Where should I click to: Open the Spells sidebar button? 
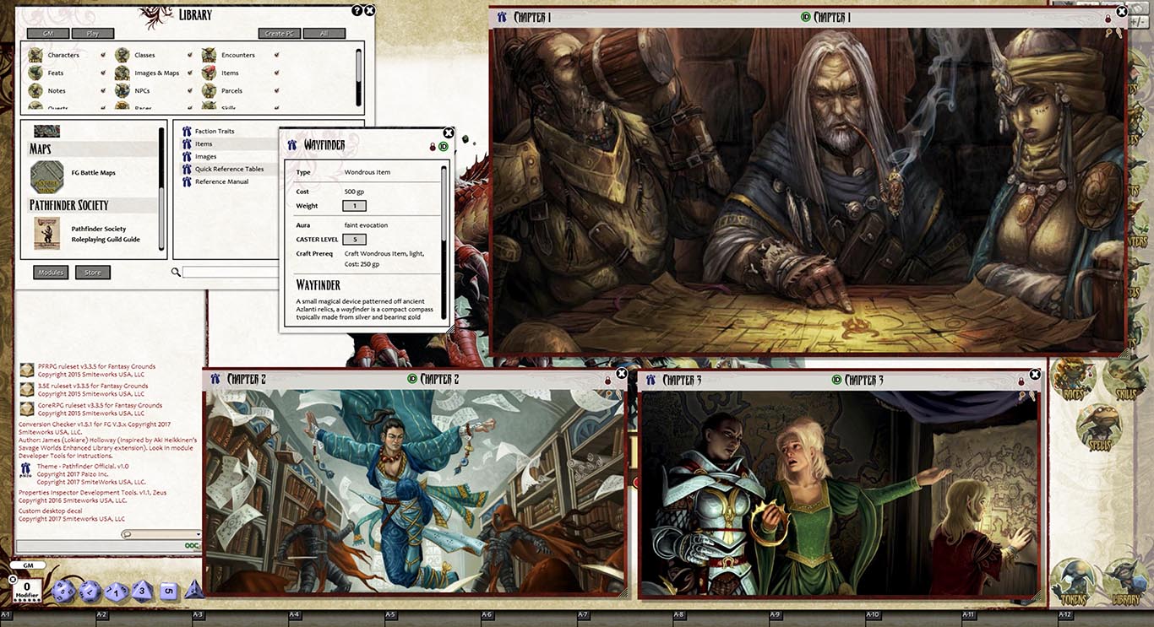[1097, 427]
